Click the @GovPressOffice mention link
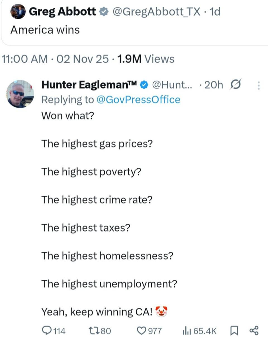 click(x=138, y=100)
